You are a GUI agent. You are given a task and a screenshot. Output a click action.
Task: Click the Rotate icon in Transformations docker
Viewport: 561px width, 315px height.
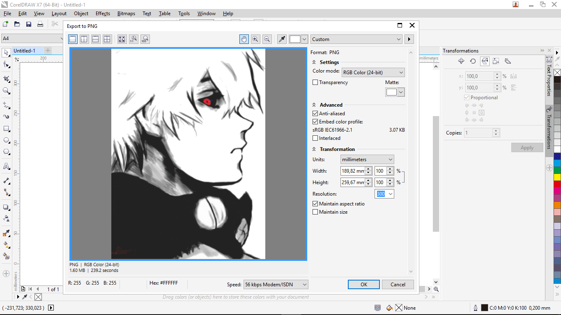(473, 61)
